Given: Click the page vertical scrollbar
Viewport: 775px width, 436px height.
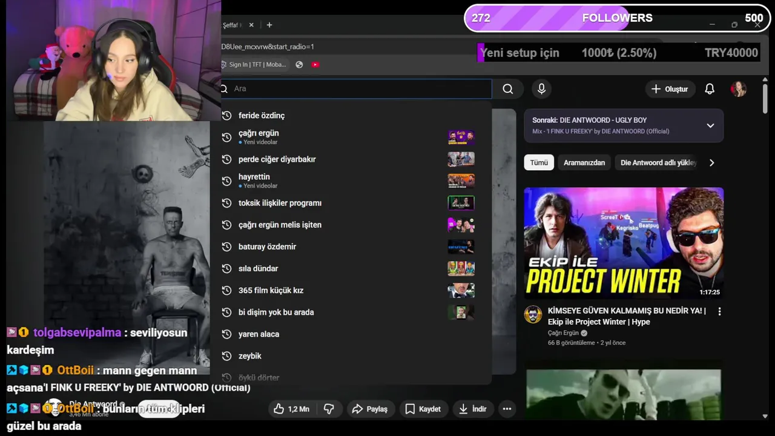Looking at the screenshot, I should point(765,98).
